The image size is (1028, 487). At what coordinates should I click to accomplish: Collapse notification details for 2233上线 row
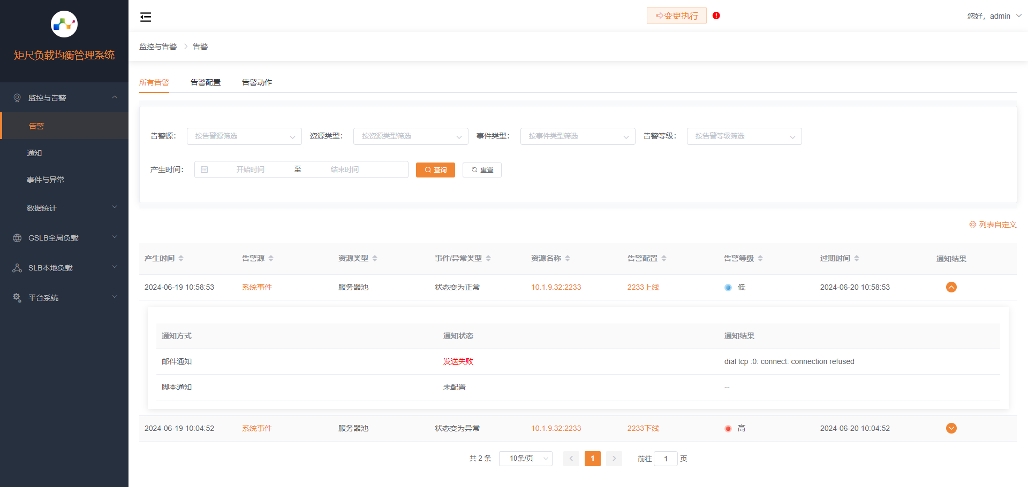[x=951, y=287]
